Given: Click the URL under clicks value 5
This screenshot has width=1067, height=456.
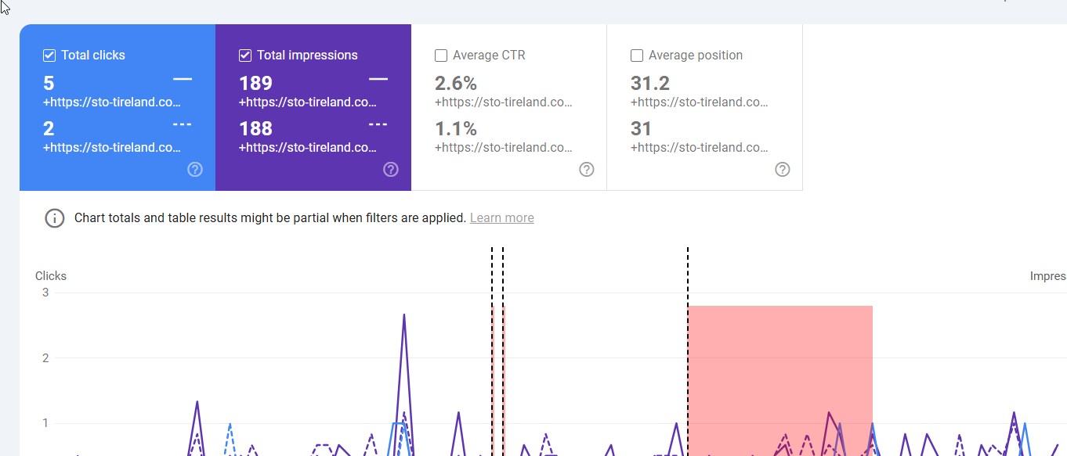Looking at the screenshot, I should (x=112, y=102).
